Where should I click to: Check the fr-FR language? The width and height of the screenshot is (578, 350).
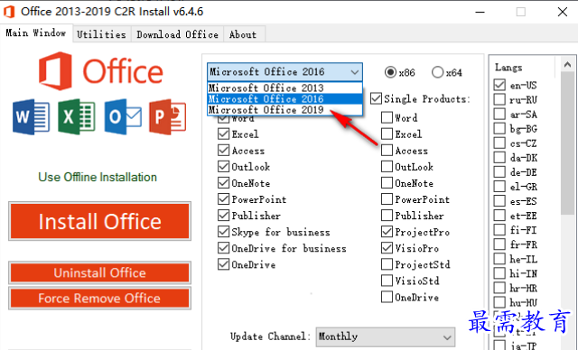[499, 244]
